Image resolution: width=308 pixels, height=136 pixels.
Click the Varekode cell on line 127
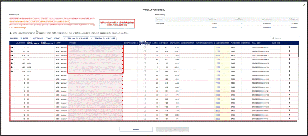point(95,71)
